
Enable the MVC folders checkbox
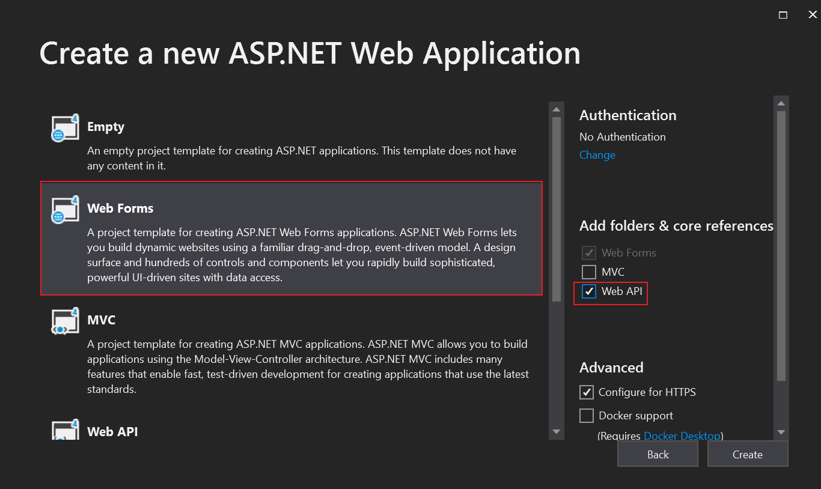pos(588,272)
